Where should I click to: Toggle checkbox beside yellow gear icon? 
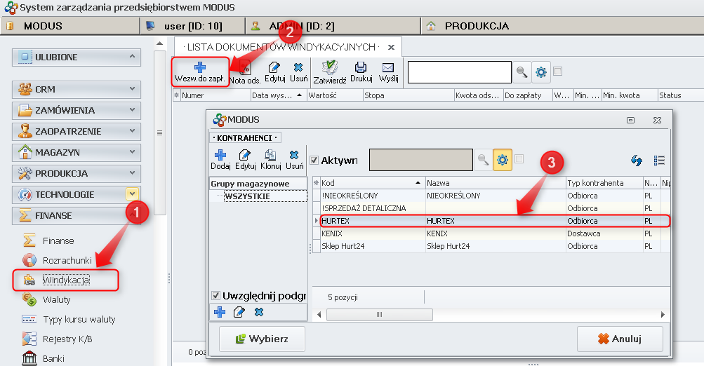[x=519, y=158]
